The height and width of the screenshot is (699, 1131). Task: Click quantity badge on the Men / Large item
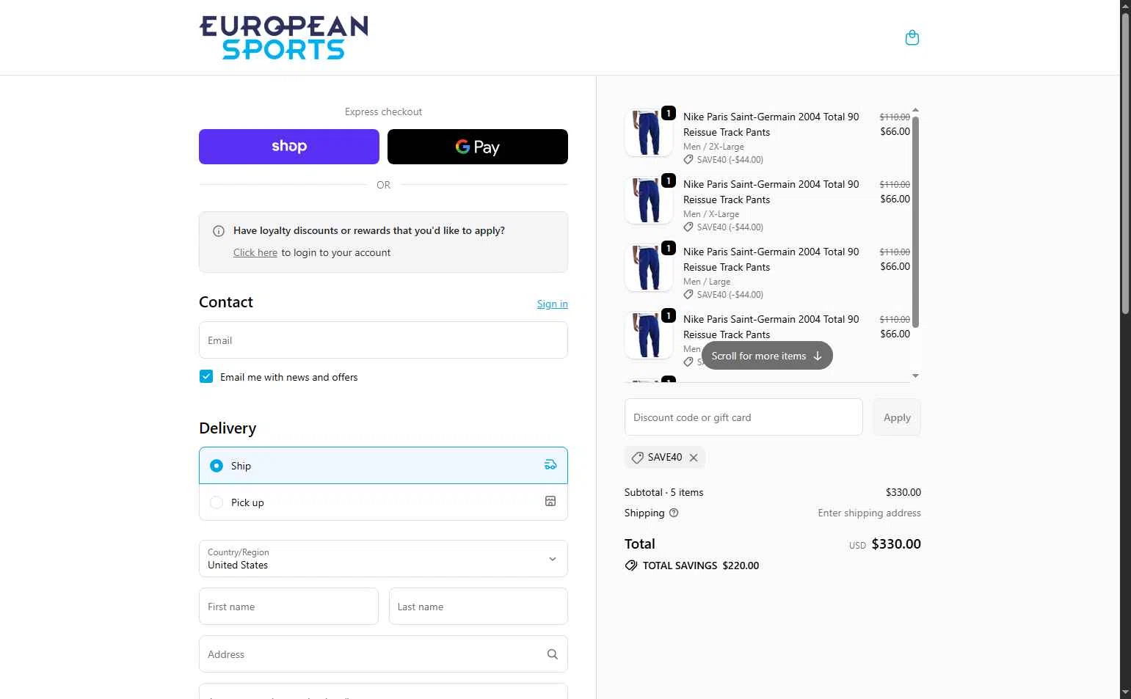point(669,248)
